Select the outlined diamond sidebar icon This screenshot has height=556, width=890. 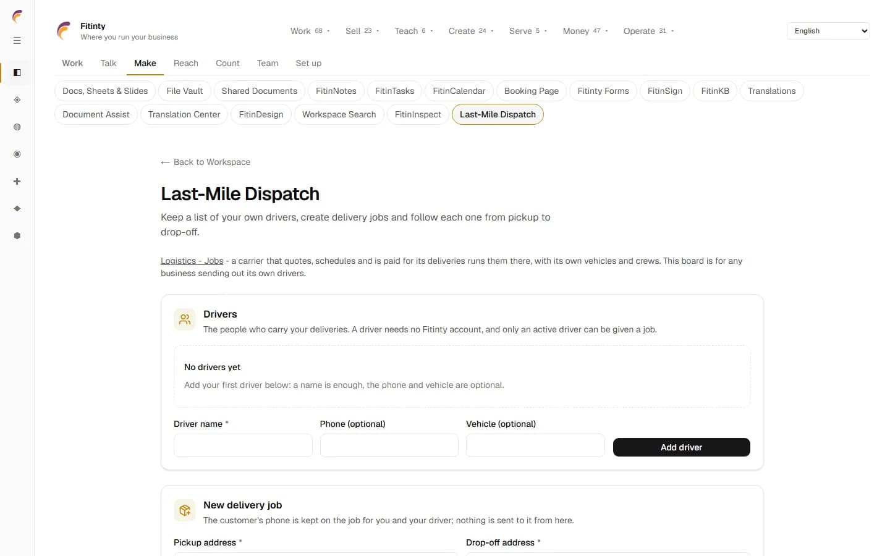(x=17, y=100)
